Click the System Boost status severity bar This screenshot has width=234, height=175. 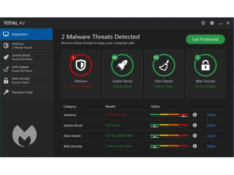pyautogui.click(x=169, y=126)
